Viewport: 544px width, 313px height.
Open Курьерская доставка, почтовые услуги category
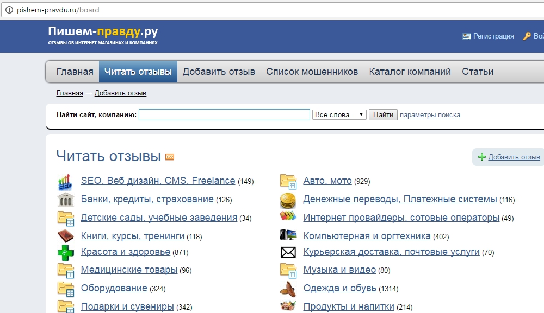tap(391, 252)
